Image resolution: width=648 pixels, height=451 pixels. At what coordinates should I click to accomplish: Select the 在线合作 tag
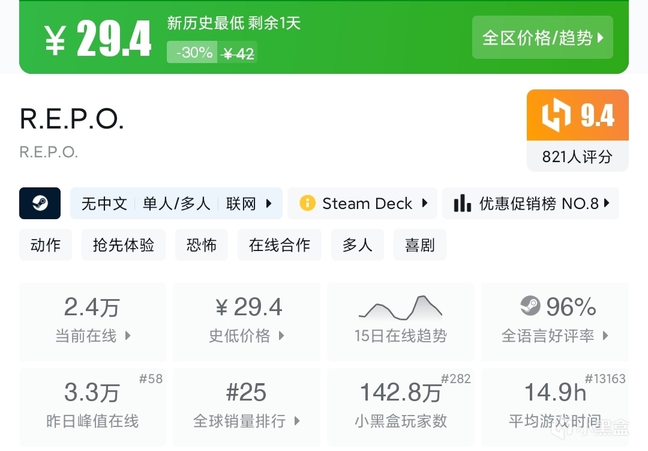280,245
